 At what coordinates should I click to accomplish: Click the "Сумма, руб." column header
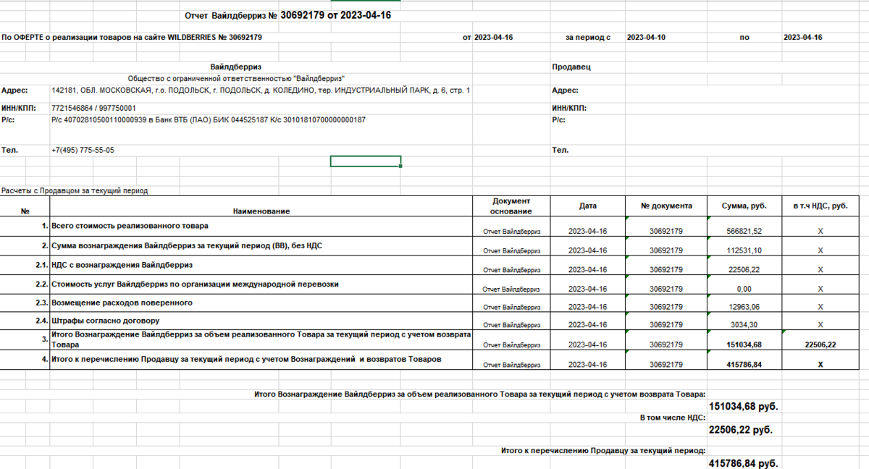744,206
